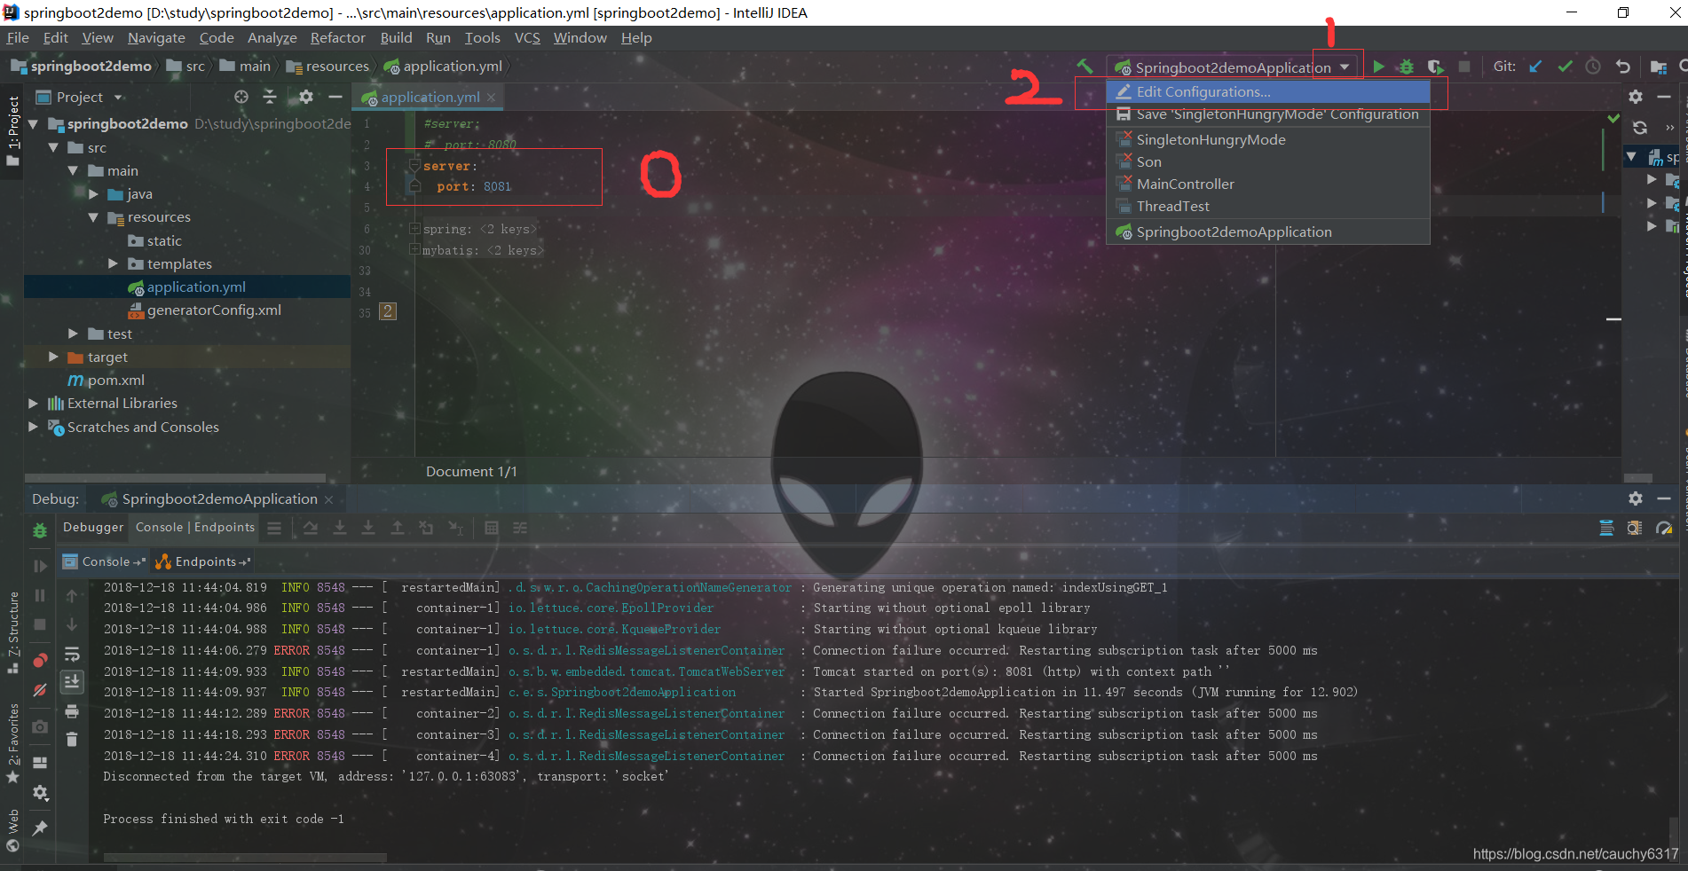Viewport: 1688px width, 871px height.
Task: Run with Coverage from the toolbar
Action: click(x=1435, y=67)
